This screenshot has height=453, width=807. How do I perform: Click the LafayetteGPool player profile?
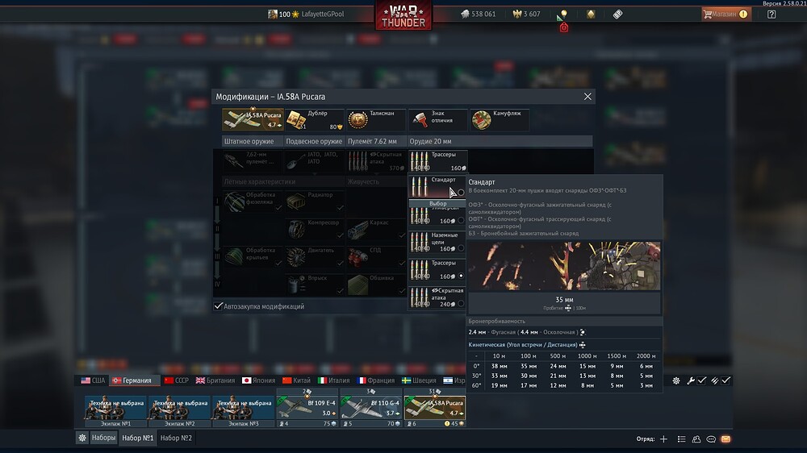click(306, 14)
